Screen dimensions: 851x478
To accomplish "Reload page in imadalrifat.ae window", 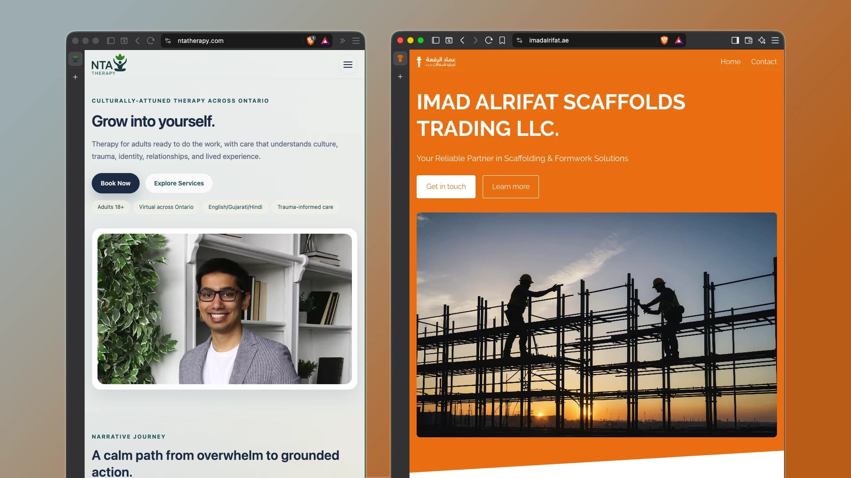I will click(x=489, y=40).
